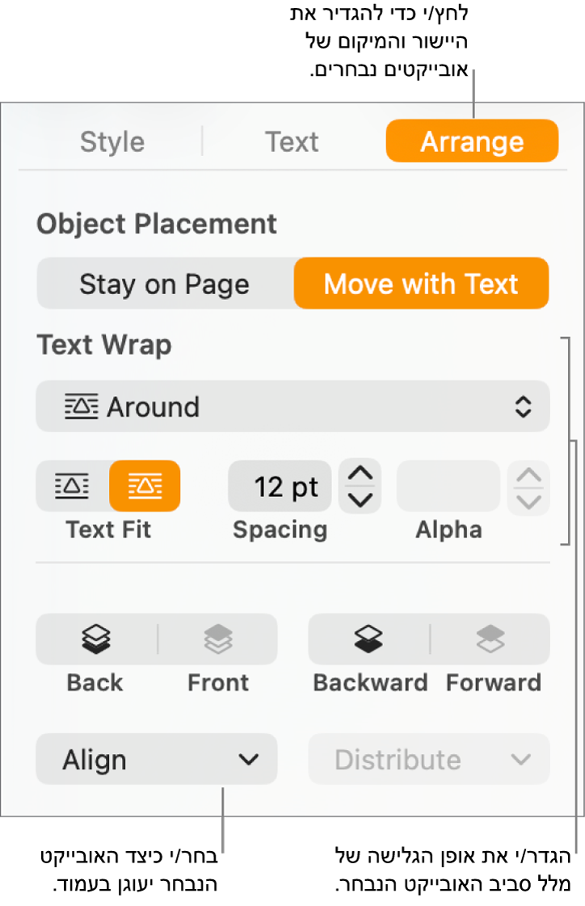585x906 pixels.
Task: Switch to the Style tab
Action: tap(112, 142)
